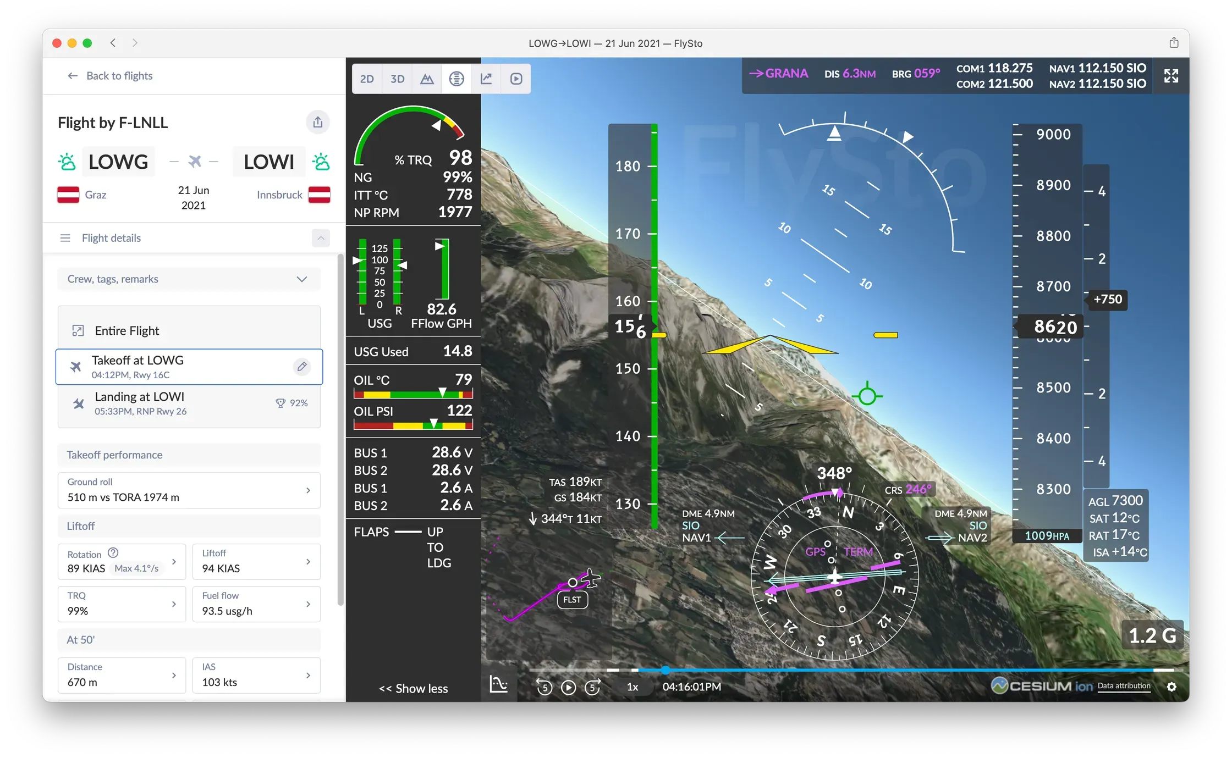Toggle the instrument panel overlay icon
Screen dimensions: 1232x758
[x=457, y=79]
